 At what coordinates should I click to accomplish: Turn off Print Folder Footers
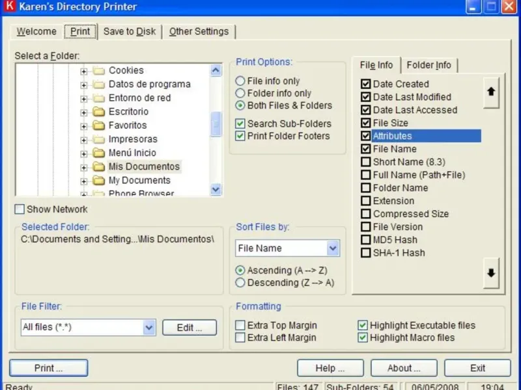240,136
